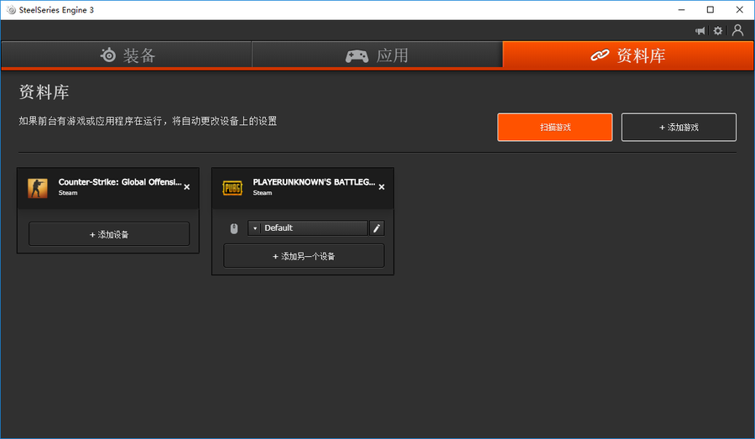This screenshot has height=439, width=755.
Task: Click the Counter-Strike game icon
Action: (x=38, y=188)
